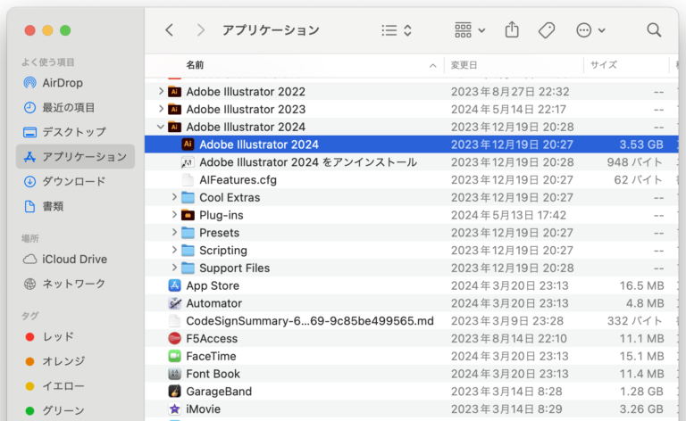Screen dimensions: 686x421
Task: Click the Plug-ins folder name
Action: point(221,215)
